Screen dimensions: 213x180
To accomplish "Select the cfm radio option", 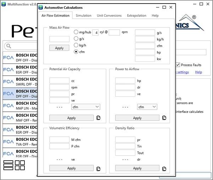I will tap(76, 52).
